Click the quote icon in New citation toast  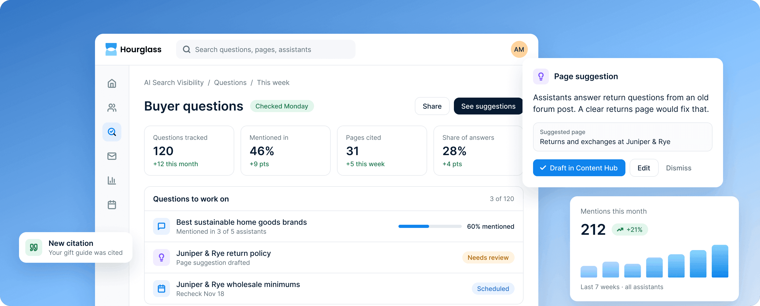(x=34, y=247)
